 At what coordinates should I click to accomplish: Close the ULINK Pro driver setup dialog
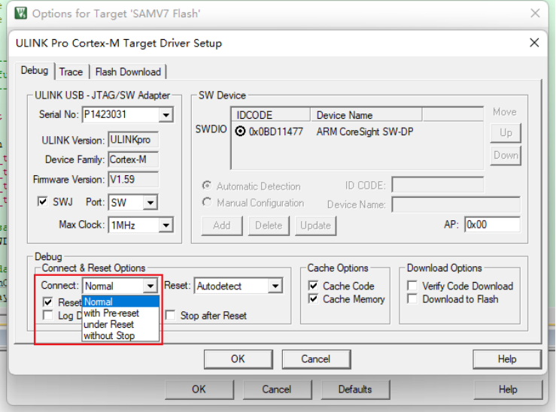click(x=534, y=43)
